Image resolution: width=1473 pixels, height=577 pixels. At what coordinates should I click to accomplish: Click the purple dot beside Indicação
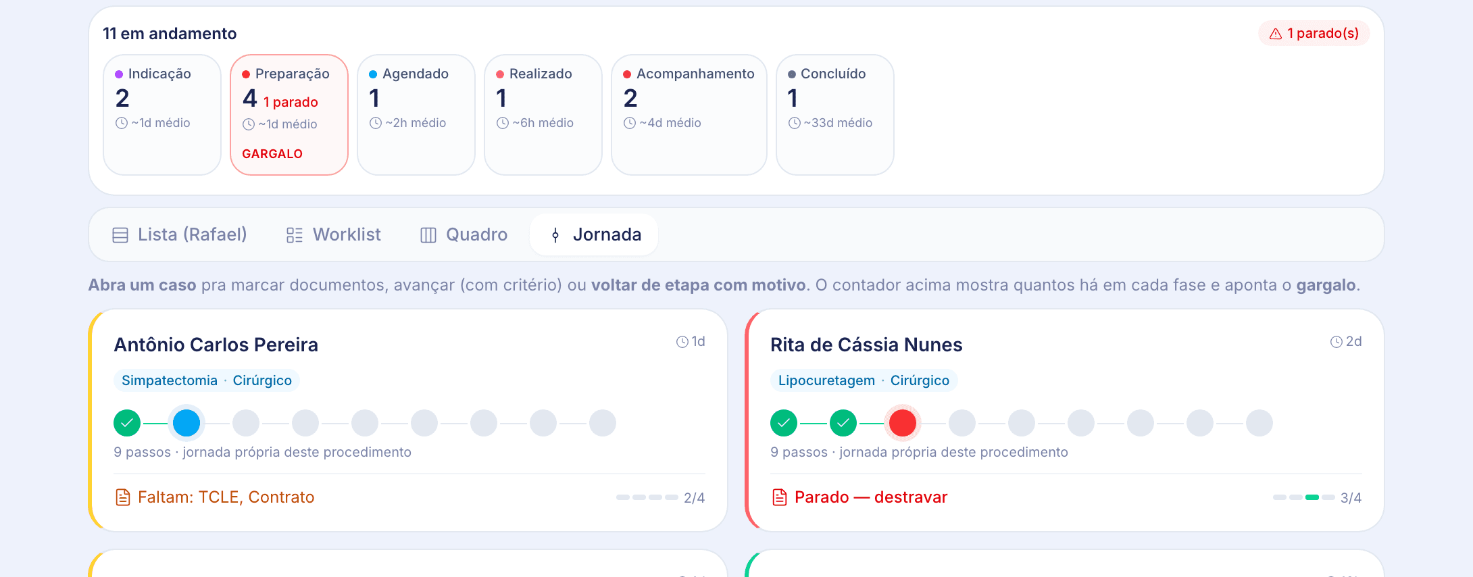pos(119,74)
